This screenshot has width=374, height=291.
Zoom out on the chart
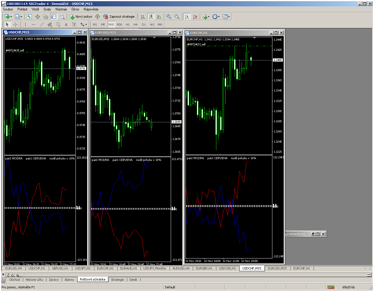click(177, 17)
